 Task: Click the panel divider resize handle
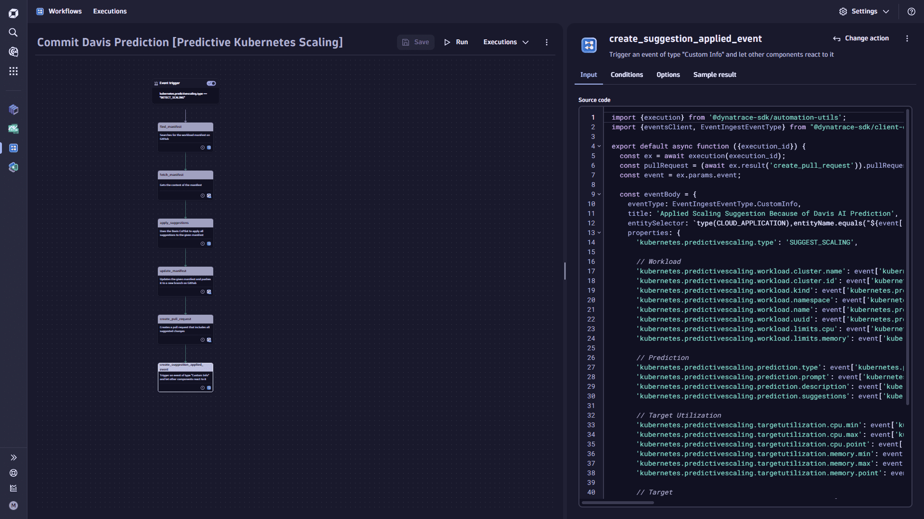(x=565, y=271)
